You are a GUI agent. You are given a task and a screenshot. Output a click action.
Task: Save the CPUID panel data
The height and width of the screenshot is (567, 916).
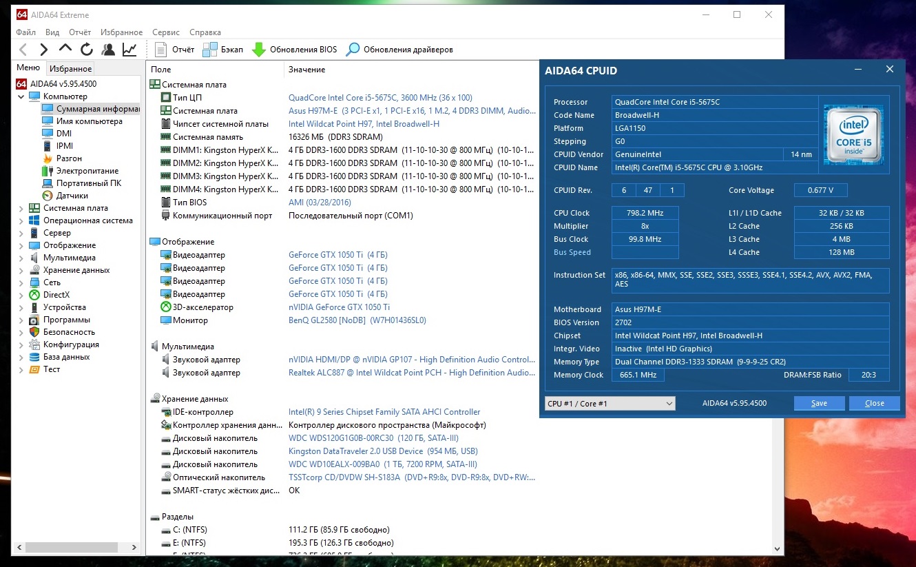[x=819, y=403]
